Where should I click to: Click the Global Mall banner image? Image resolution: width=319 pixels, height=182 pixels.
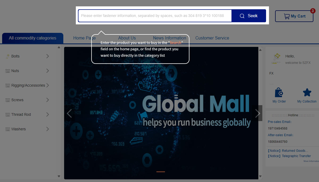click(x=161, y=113)
